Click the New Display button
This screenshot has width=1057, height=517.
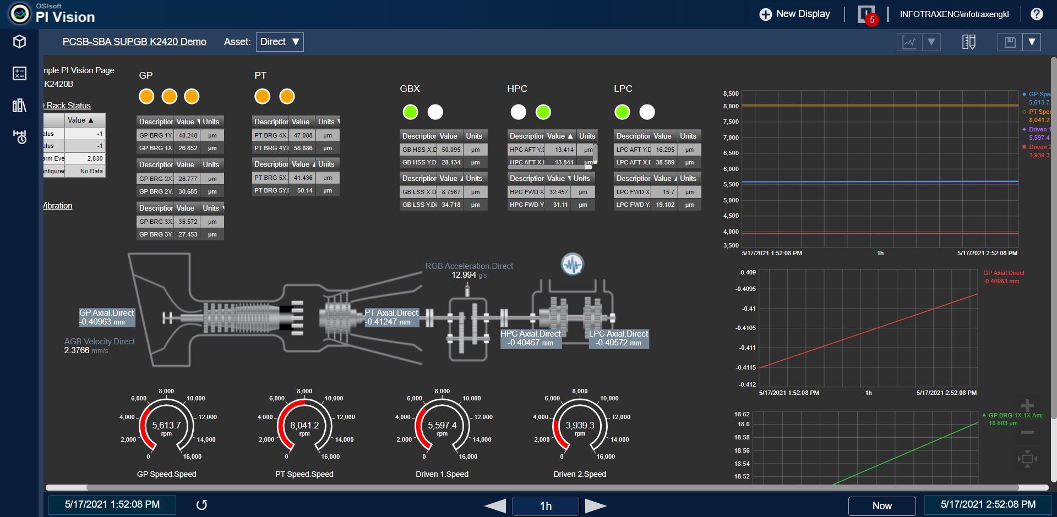point(794,14)
